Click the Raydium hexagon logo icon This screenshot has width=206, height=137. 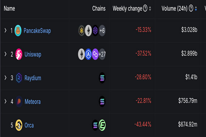19,78
